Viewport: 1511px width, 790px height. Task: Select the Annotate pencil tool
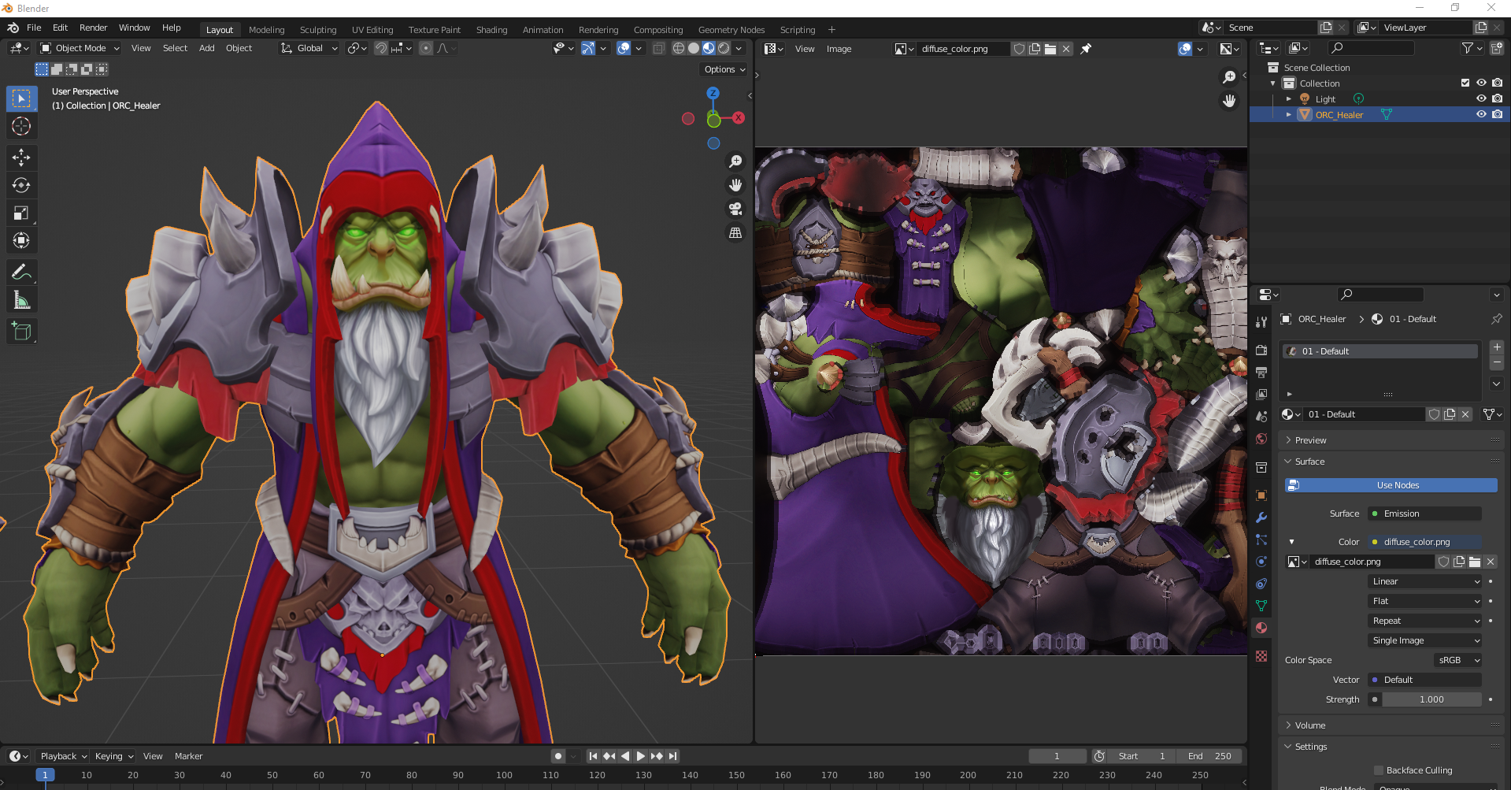(x=21, y=273)
